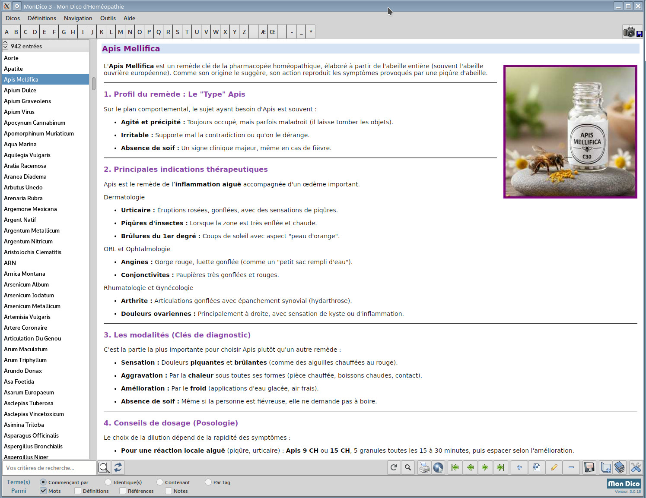646x498 pixels.
Task: Click the search criteria input field
Action: coord(49,468)
